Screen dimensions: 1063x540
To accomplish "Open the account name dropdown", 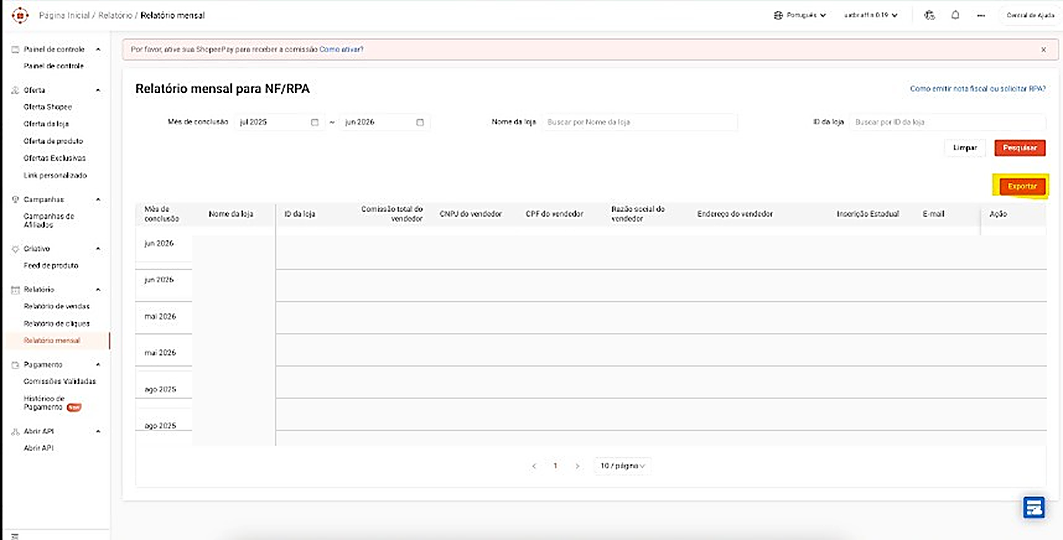I will point(871,15).
